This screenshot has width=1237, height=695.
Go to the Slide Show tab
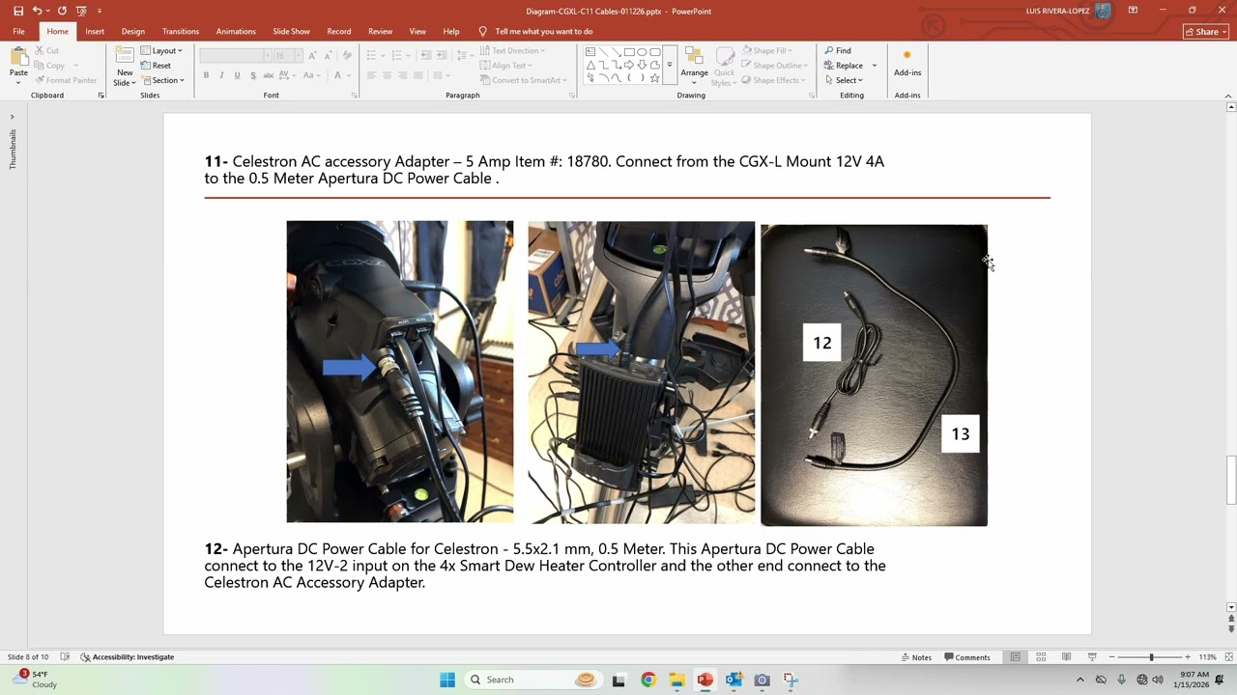point(291,31)
